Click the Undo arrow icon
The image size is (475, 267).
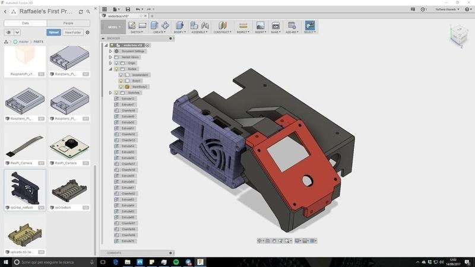pyautogui.click(x=138, y=9)
